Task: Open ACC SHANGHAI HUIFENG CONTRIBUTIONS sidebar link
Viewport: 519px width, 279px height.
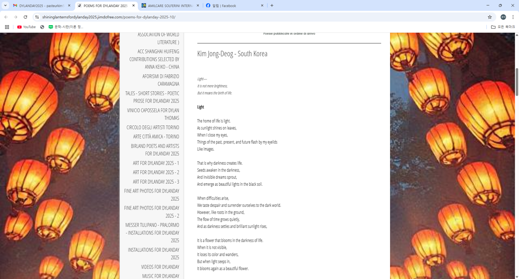Action: [x=154, y=59]
